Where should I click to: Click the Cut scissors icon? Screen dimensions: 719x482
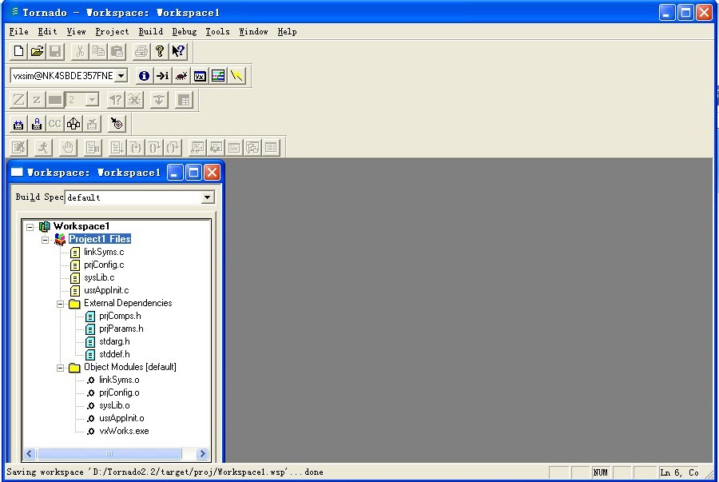80,51
